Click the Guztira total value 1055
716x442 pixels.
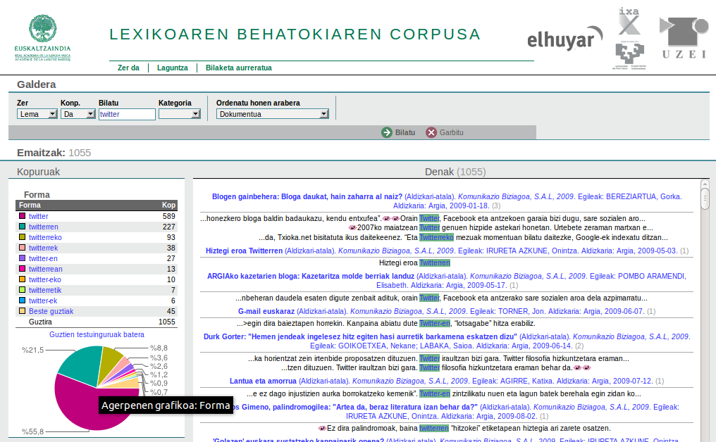coord(167,322)
